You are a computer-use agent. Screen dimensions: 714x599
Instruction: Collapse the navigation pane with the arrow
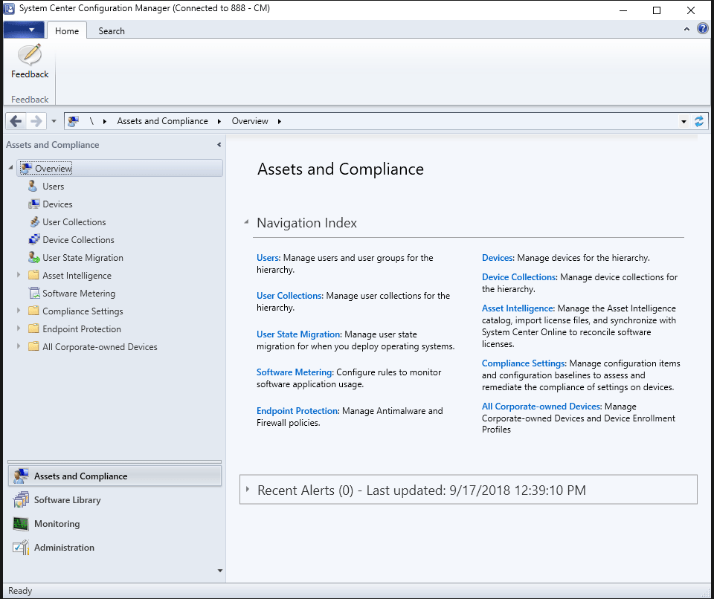(x=219, y=145)
